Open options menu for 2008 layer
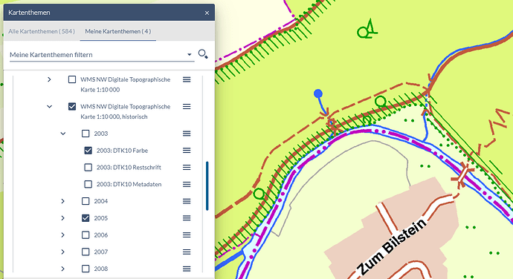 coord(187,269)
